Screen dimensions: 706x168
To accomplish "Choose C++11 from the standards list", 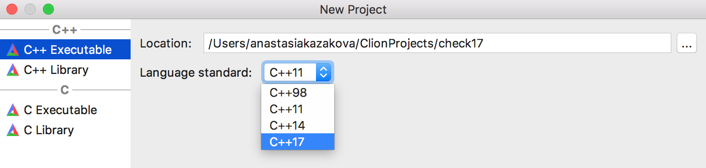I will [x=298, y=109].
